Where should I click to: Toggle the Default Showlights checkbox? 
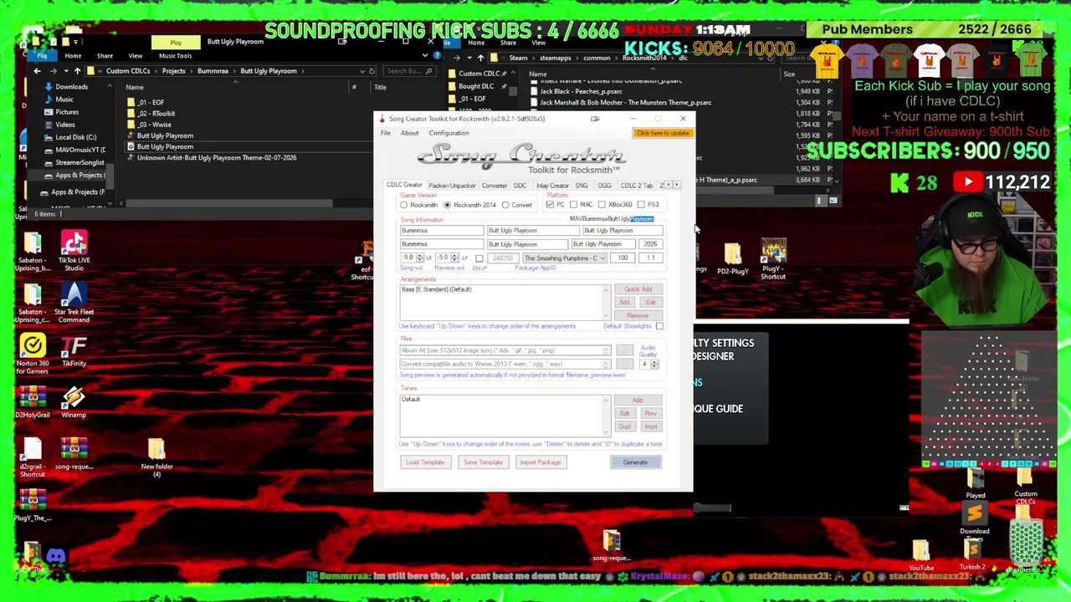point(659,326)
